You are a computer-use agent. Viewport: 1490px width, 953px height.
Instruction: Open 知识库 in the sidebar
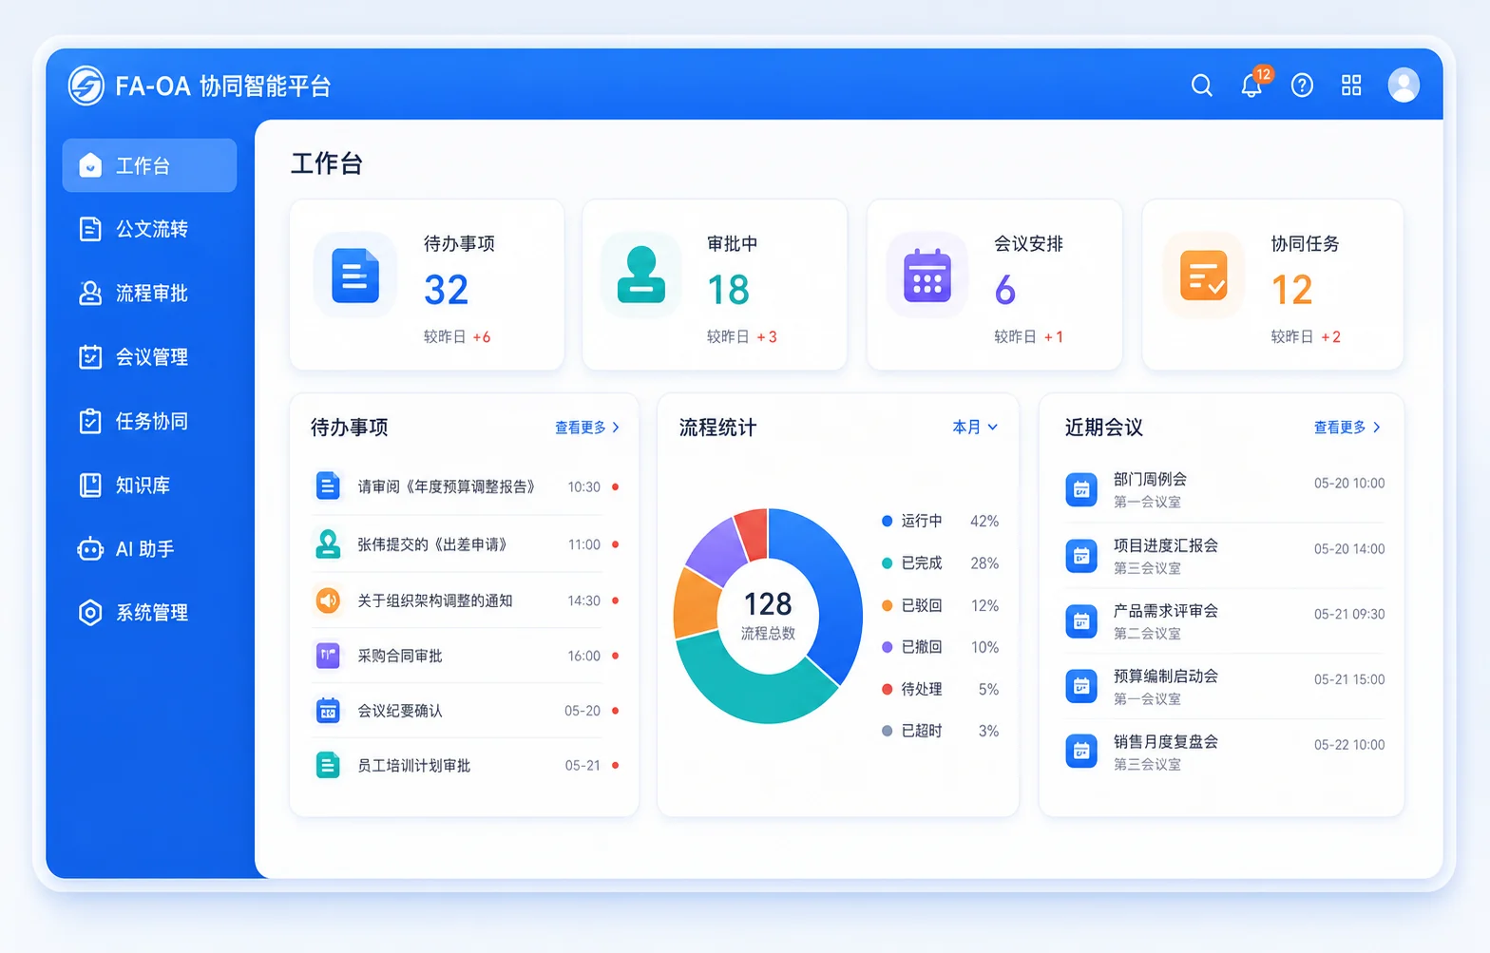pos(149,485)
